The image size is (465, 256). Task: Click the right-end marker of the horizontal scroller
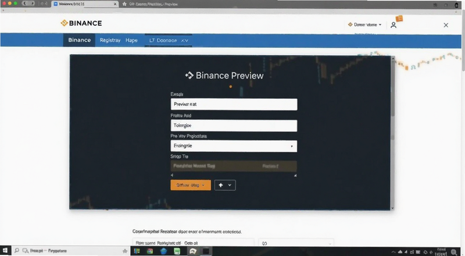click(295, 176)
